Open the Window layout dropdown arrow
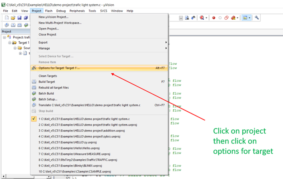This screenshot has height=179, width=283. [250, 18]
